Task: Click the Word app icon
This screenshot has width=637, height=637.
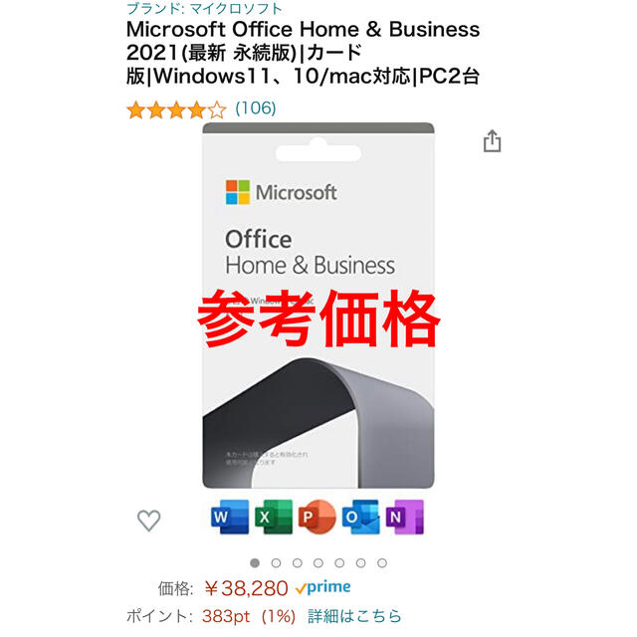Action: click(x=230, y=517)
